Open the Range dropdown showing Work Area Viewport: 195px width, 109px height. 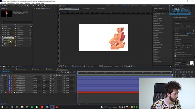[184, 40]
